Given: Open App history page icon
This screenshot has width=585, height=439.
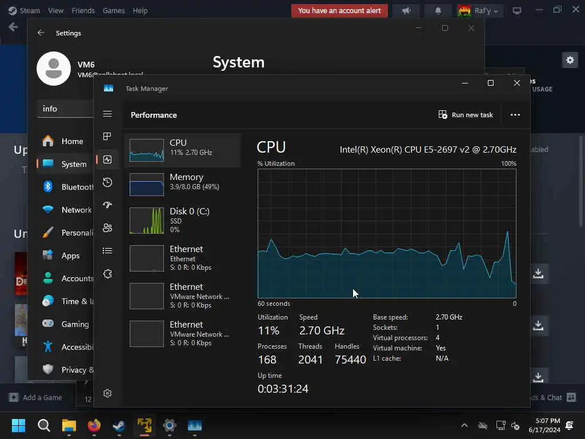Looking at the screenshot, I should (107, 182).
